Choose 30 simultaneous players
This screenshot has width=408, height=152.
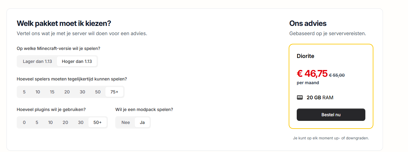(x=82, y=92)
